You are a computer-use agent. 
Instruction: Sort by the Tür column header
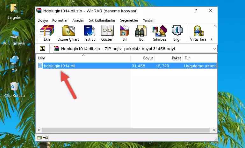click(x=199, y=58)
